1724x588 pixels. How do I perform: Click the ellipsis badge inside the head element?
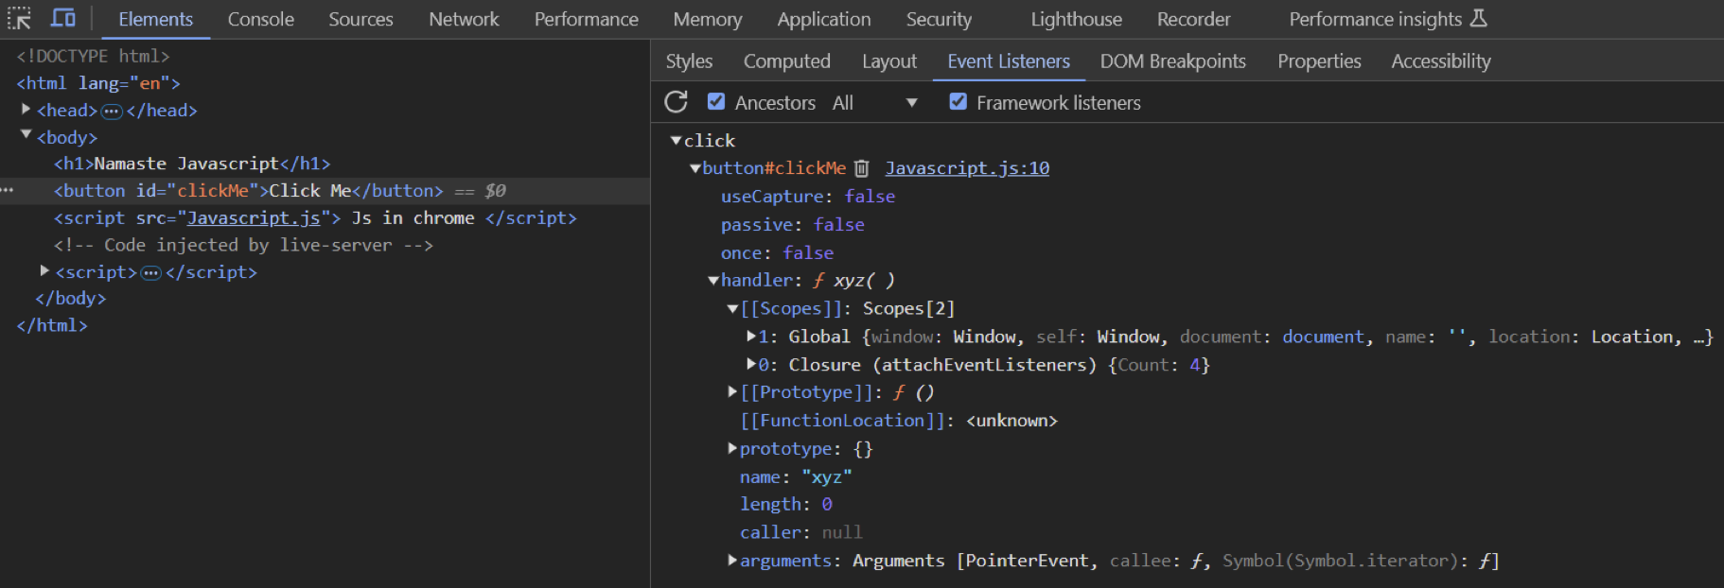click(x=112, y=112)
